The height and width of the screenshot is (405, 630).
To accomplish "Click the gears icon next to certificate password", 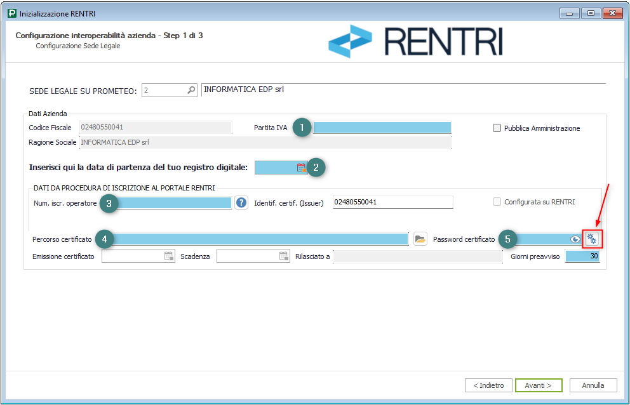I will 592,239.
